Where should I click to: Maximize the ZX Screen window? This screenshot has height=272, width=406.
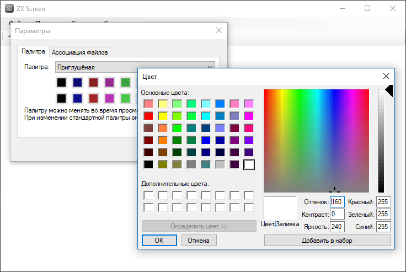pos(367,8)
